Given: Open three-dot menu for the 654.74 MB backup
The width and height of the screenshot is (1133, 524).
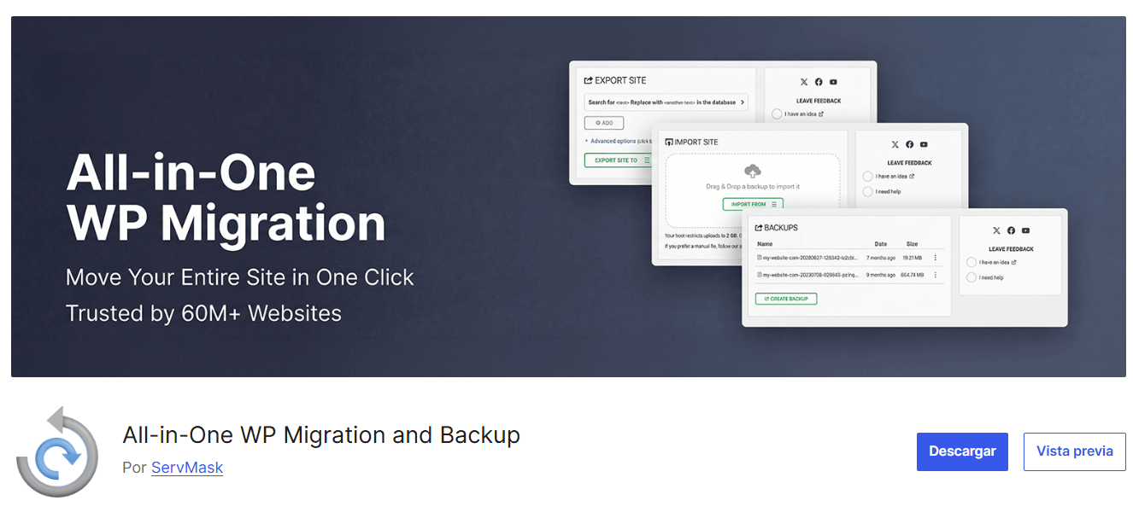Looking at the screenshot, I should coord(935,275).
